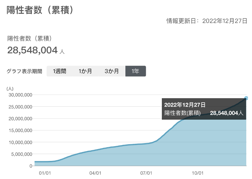The image size is (252, 179).
Task: Click the 20,000,000 y-axis label
Action: (x=20, y=119)
